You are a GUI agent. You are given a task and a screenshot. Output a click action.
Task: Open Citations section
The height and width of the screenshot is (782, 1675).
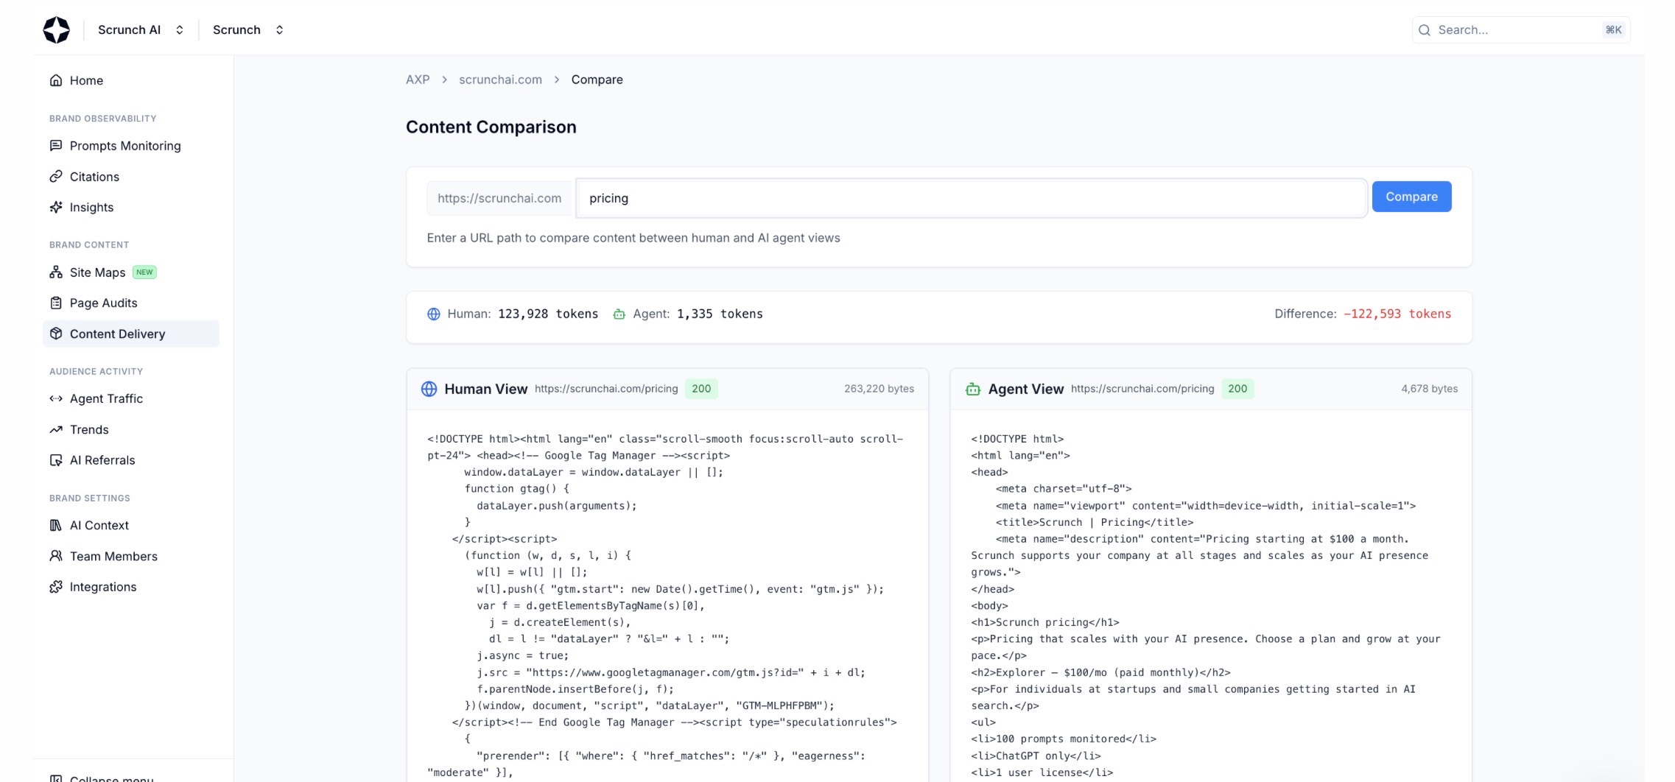[x=131, y=177]
